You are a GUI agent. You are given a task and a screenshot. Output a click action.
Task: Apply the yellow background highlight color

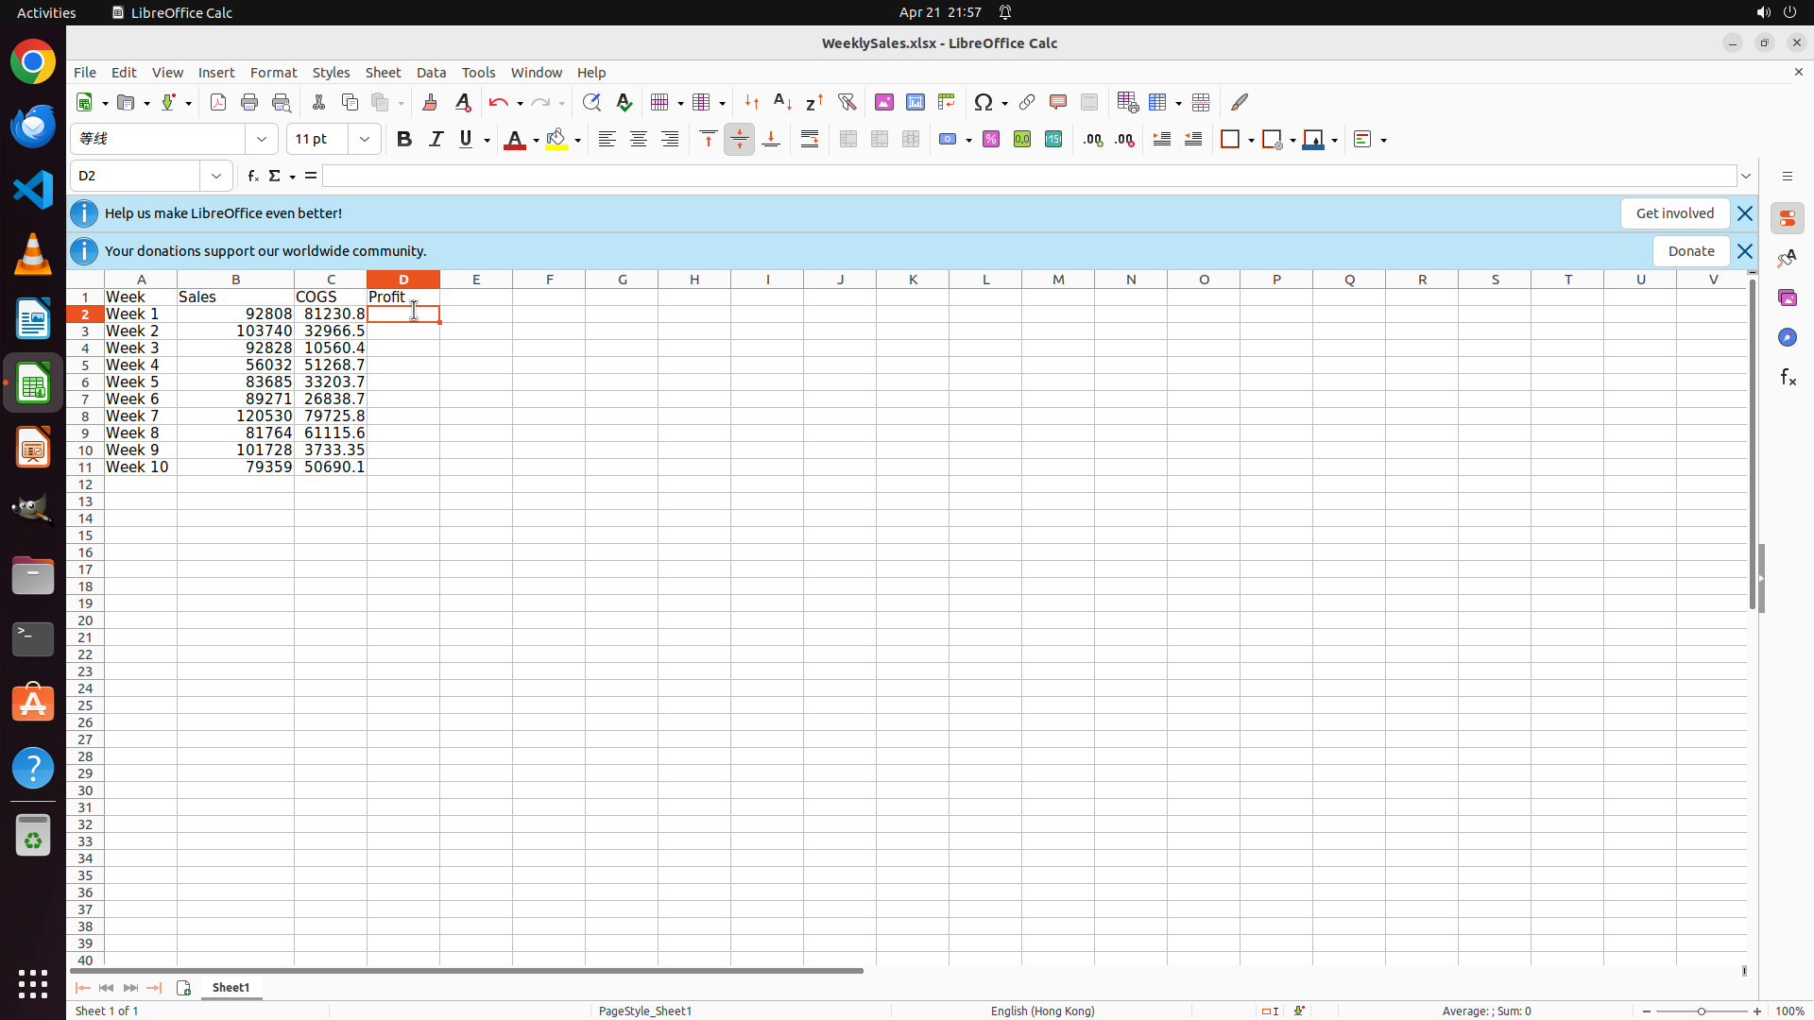556,139
